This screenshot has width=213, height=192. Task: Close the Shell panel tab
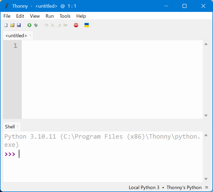(x=18, y=126)
